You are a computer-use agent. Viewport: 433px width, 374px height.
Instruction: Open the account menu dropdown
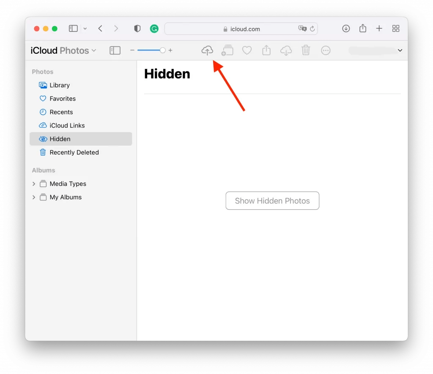[400, 50]
